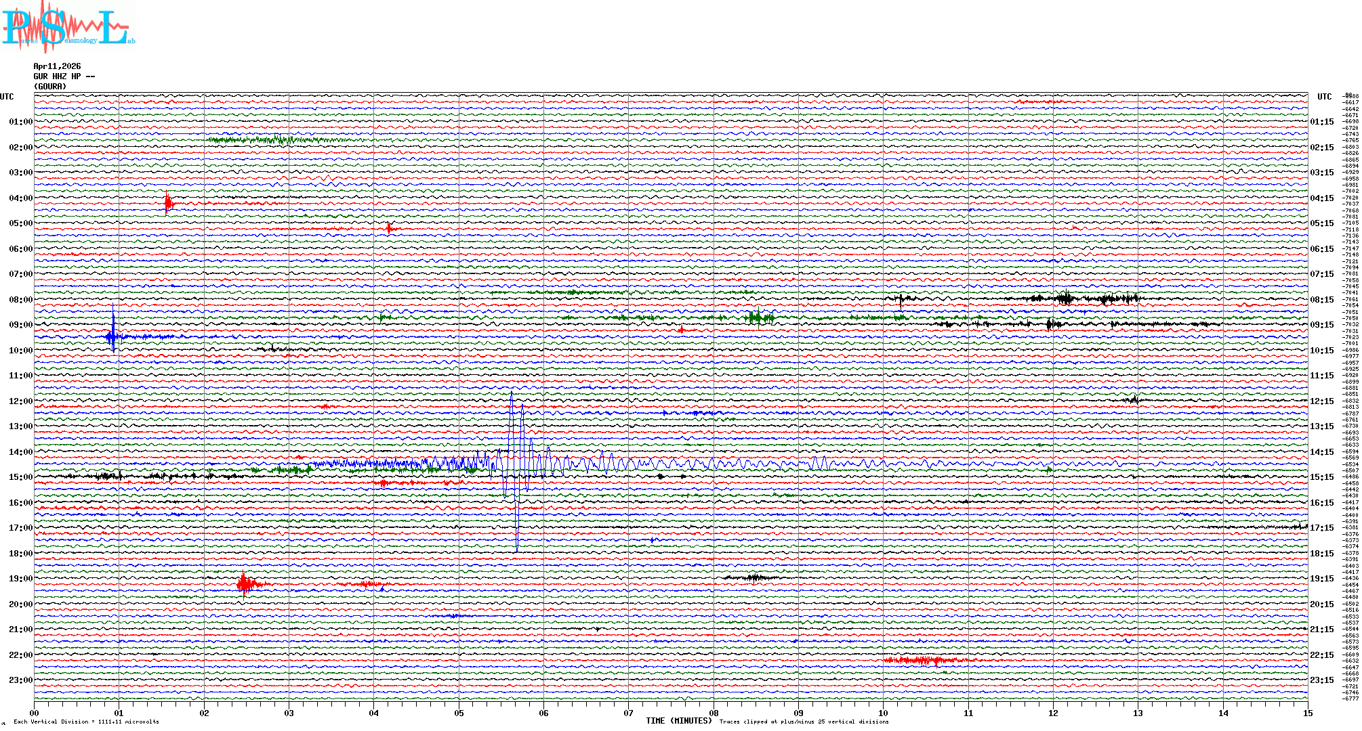Click the left 23:00 hour label
This screenshot has height=731, width=1362.
pos(20,680)
